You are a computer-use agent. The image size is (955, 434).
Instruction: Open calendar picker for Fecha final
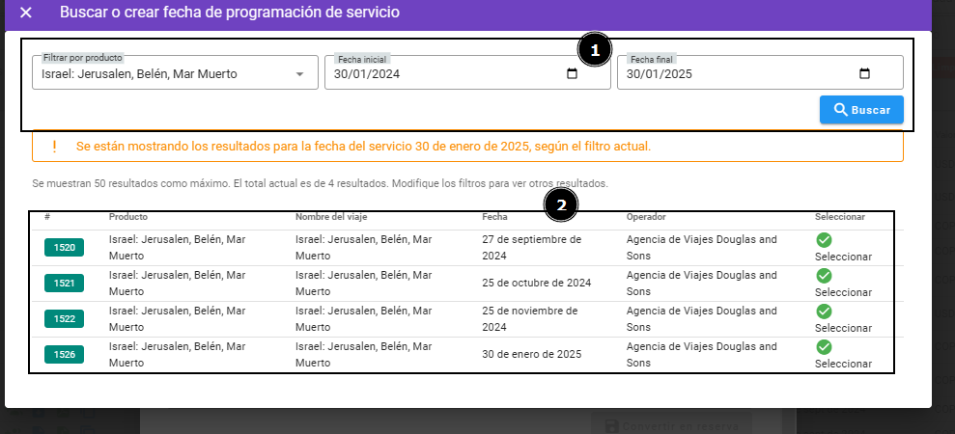click(864, 74)
